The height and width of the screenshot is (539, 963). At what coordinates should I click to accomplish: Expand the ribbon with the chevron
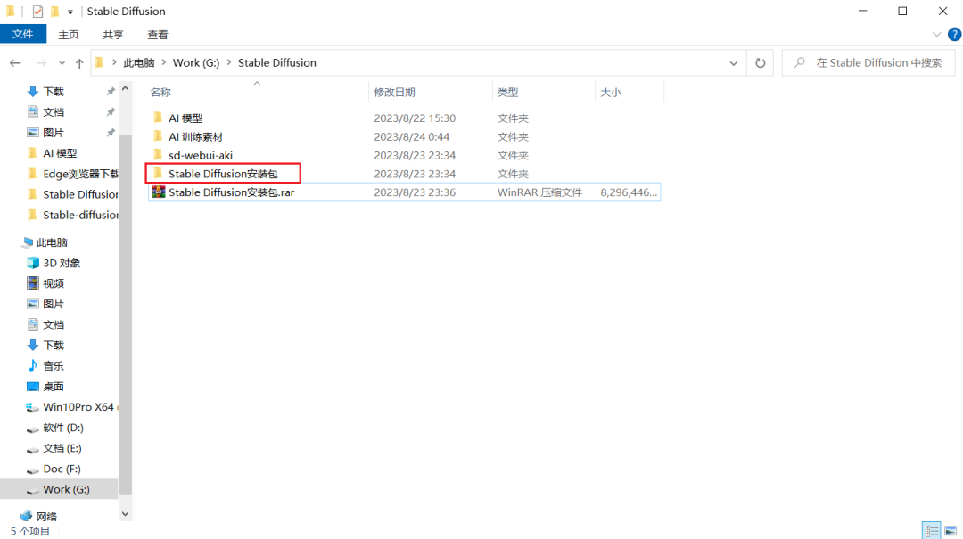click(936, 35)
